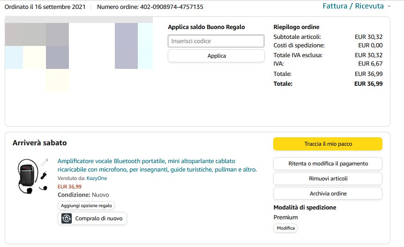
Task: Click the order number 402-0908974-4757135
Action: click(x=172, y=7)
